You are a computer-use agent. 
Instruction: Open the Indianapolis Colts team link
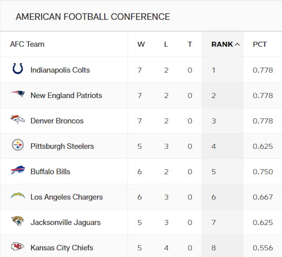tap(60, 70)
